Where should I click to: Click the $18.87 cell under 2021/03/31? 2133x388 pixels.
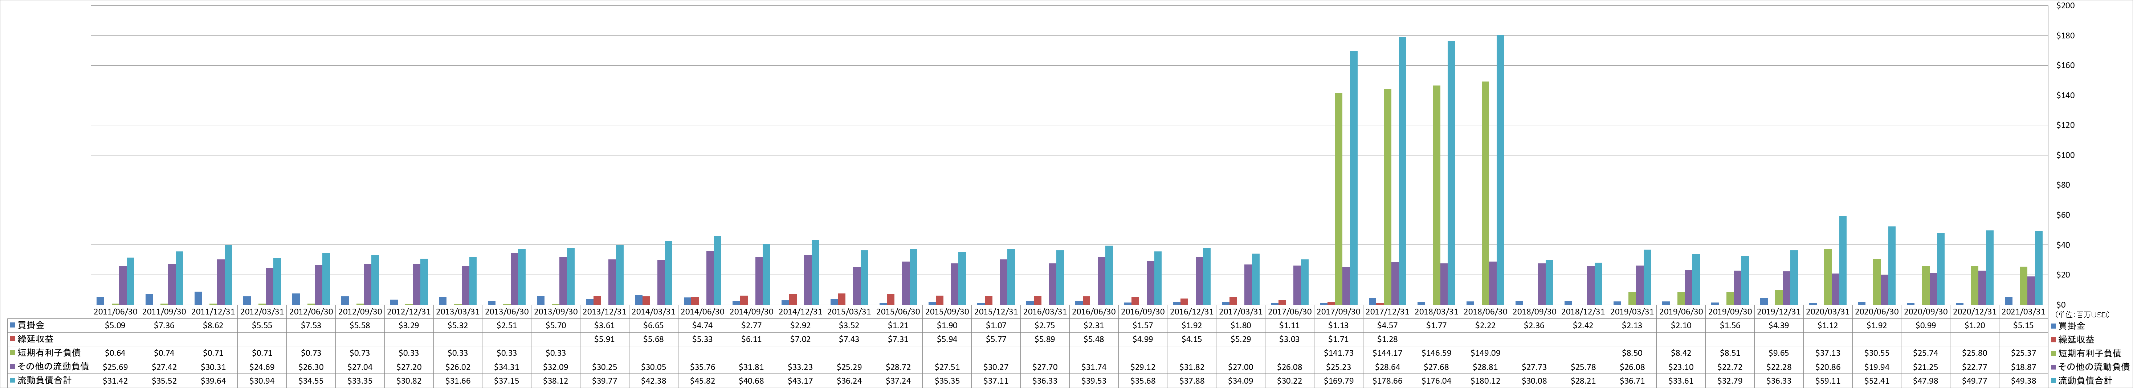[2024, 367]
